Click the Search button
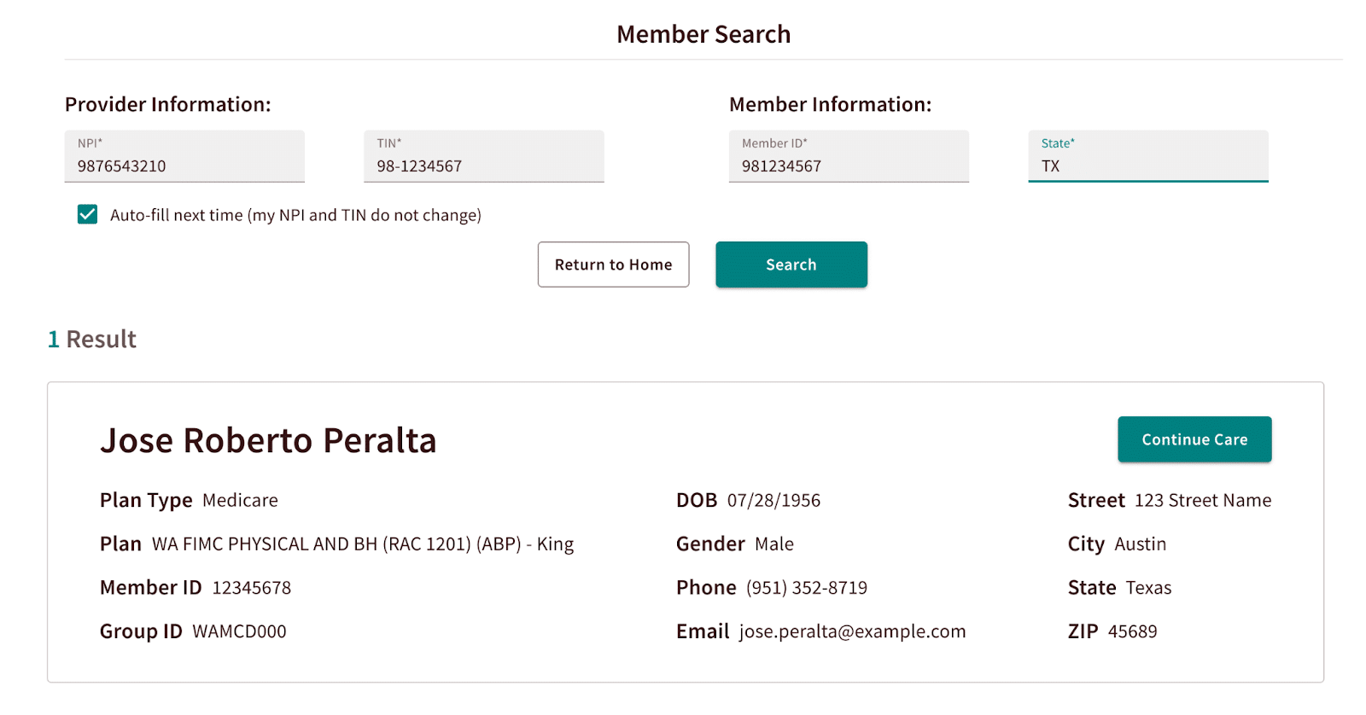Screen dimensions: 1366x715 pos(791,264)
